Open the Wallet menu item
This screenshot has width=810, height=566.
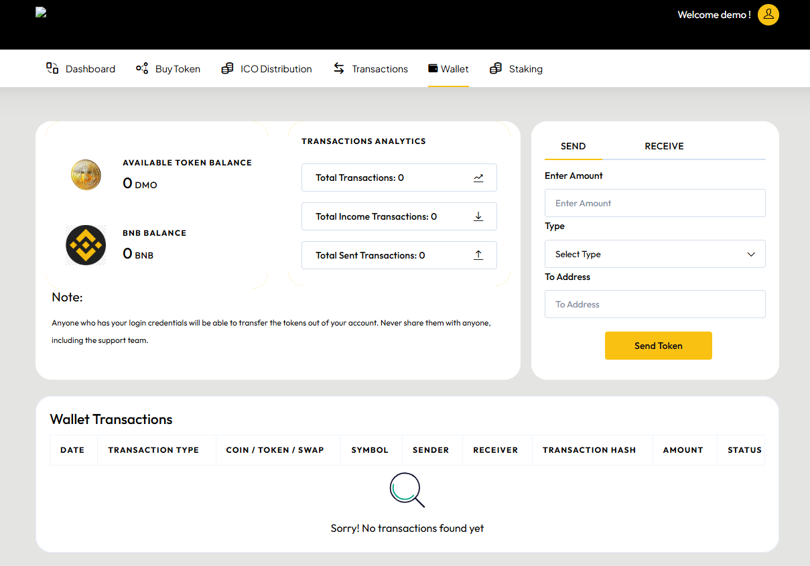pos(448,69)
